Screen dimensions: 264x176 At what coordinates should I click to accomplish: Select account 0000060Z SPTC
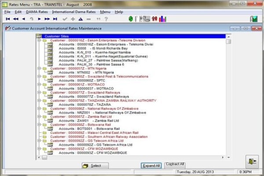click(x=82, y=81)
